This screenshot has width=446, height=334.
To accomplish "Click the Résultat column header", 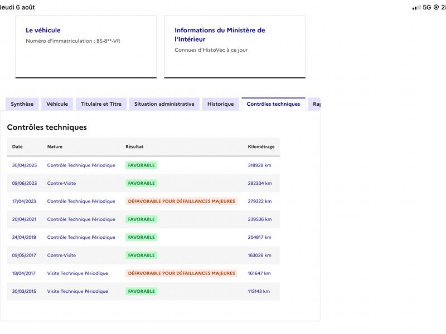I will pyautogui.click(x=134, y=146).
